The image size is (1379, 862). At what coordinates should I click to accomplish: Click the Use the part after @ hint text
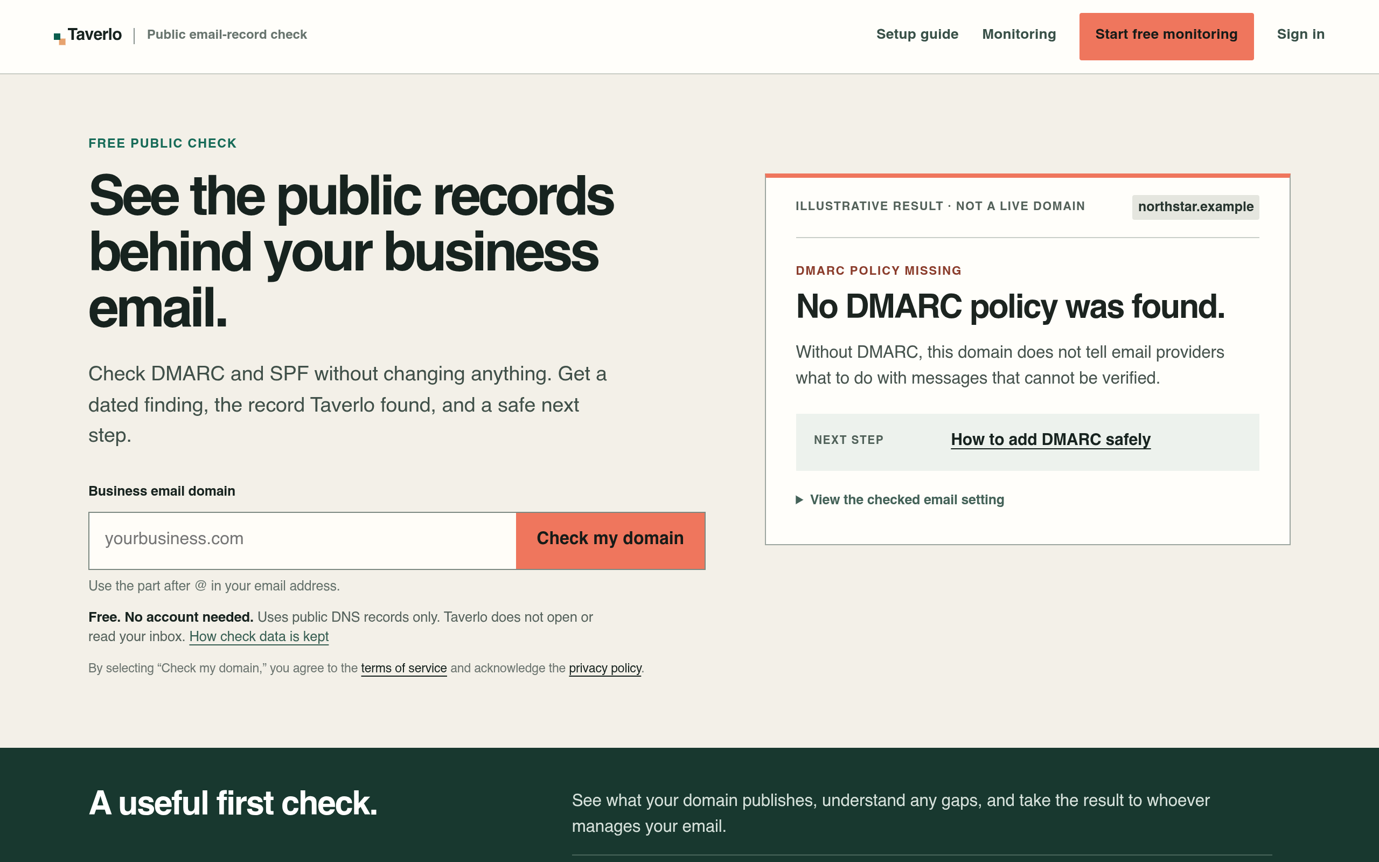(214, 586)
